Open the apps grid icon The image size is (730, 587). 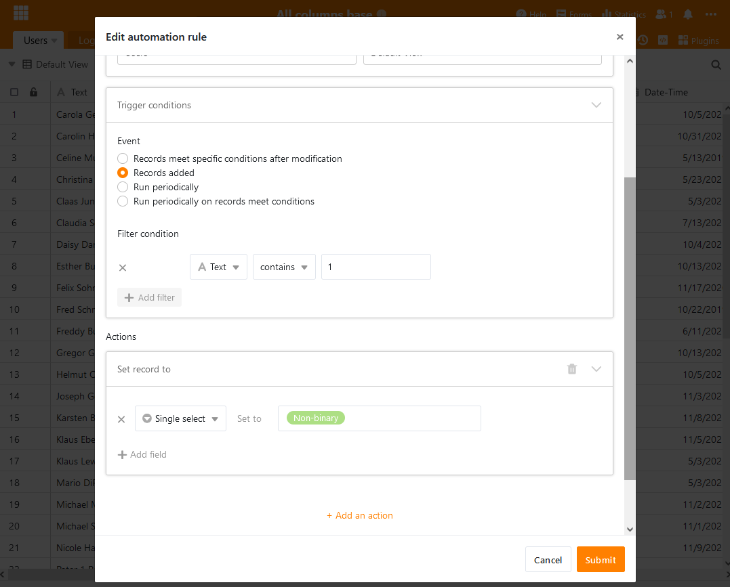21,14
